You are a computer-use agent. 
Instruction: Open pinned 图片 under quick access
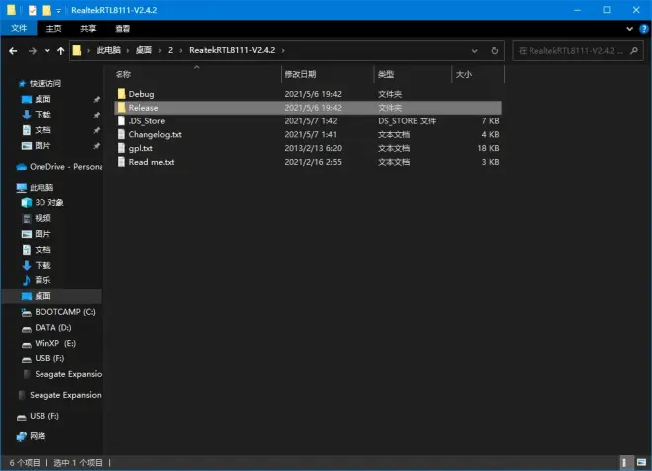coord(42,146)
